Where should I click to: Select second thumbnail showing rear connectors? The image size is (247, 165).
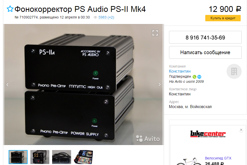(x=40, y=157)
